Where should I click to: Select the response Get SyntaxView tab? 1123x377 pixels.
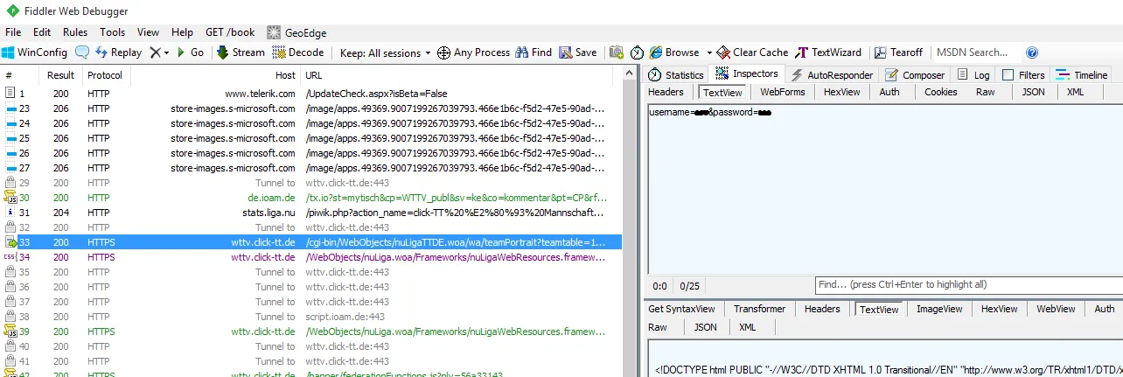[681, 309]
